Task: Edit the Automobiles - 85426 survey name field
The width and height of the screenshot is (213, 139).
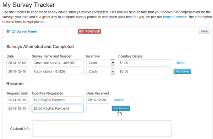Action: coord(58,71)
